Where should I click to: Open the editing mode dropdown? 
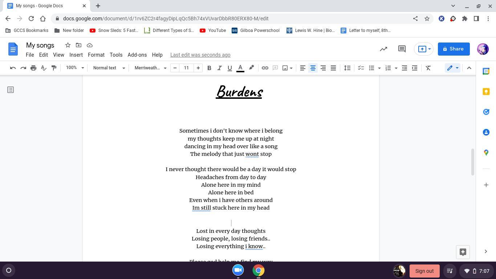453,68
